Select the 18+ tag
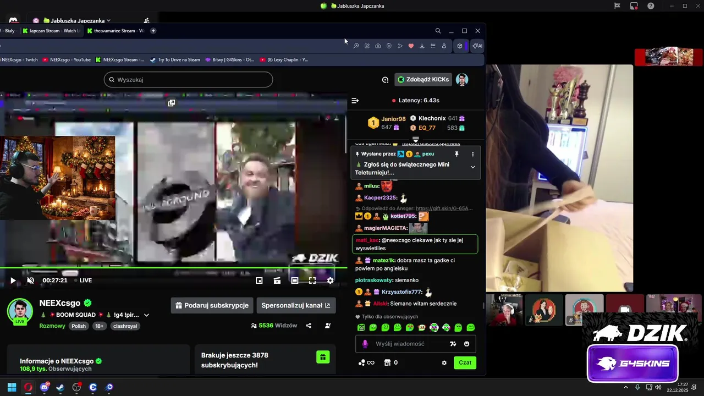Screen dimensions: 704x396 click(99, 326)
